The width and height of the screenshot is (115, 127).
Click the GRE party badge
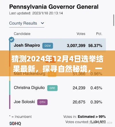52,88
